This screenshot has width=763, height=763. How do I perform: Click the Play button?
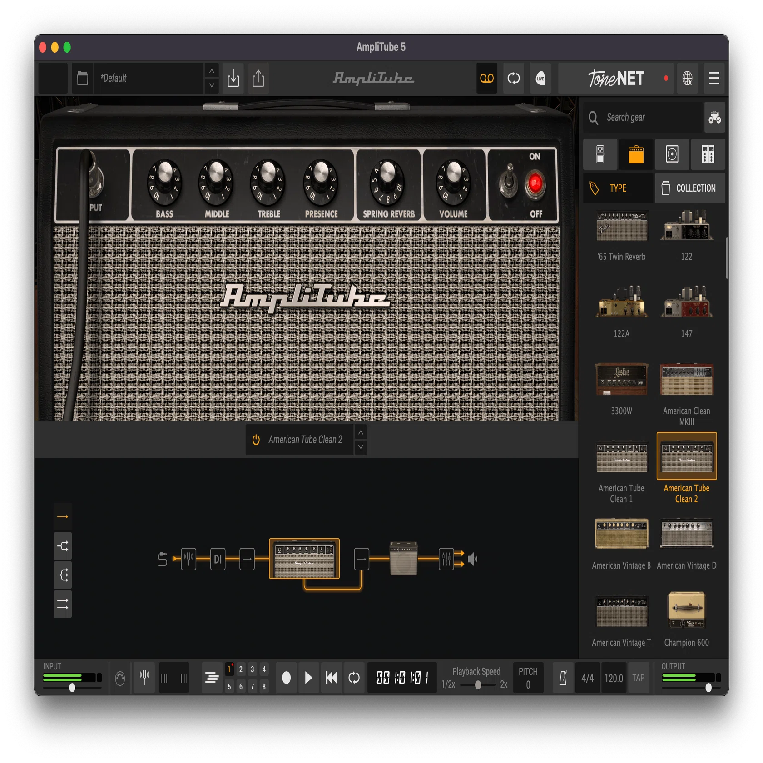309,678
